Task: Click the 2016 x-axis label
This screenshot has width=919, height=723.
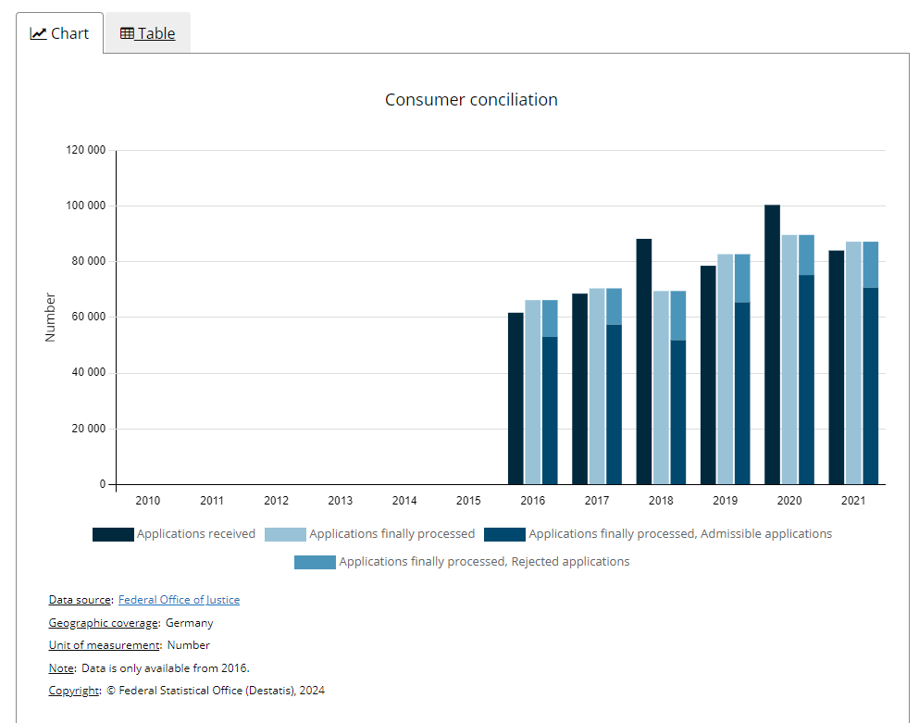Action: [x=533, y=501]
